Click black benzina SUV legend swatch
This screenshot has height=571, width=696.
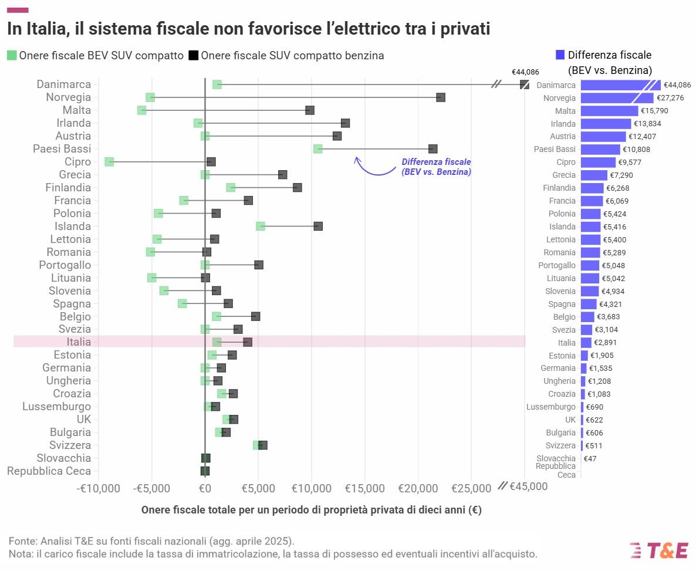(193, 56)
